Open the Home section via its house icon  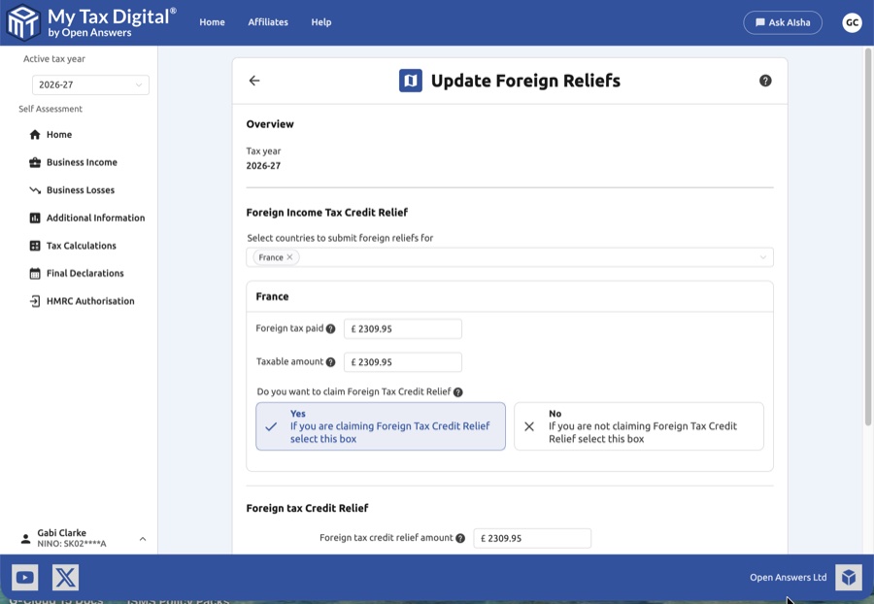point(36,134)
